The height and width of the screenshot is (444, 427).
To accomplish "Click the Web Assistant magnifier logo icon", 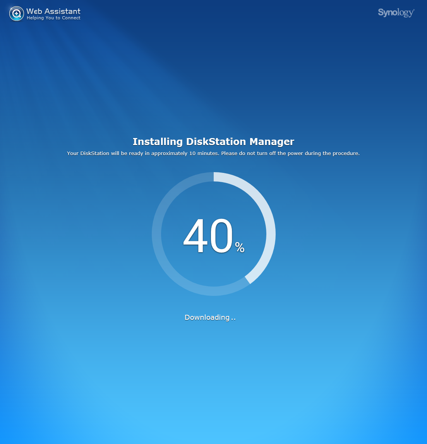I will [16, 14].
